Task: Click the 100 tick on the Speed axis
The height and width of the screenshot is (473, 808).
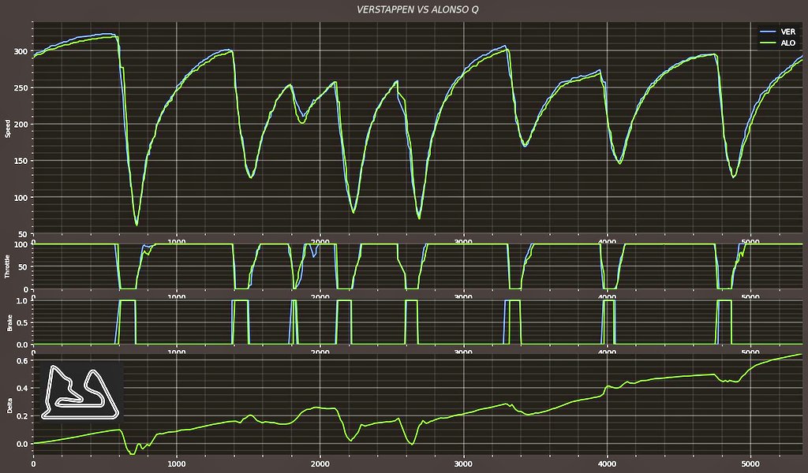Action: (21, 198)
